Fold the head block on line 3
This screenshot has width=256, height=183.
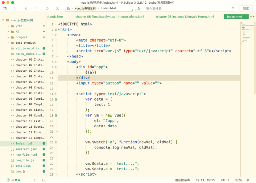pos(56,35)
